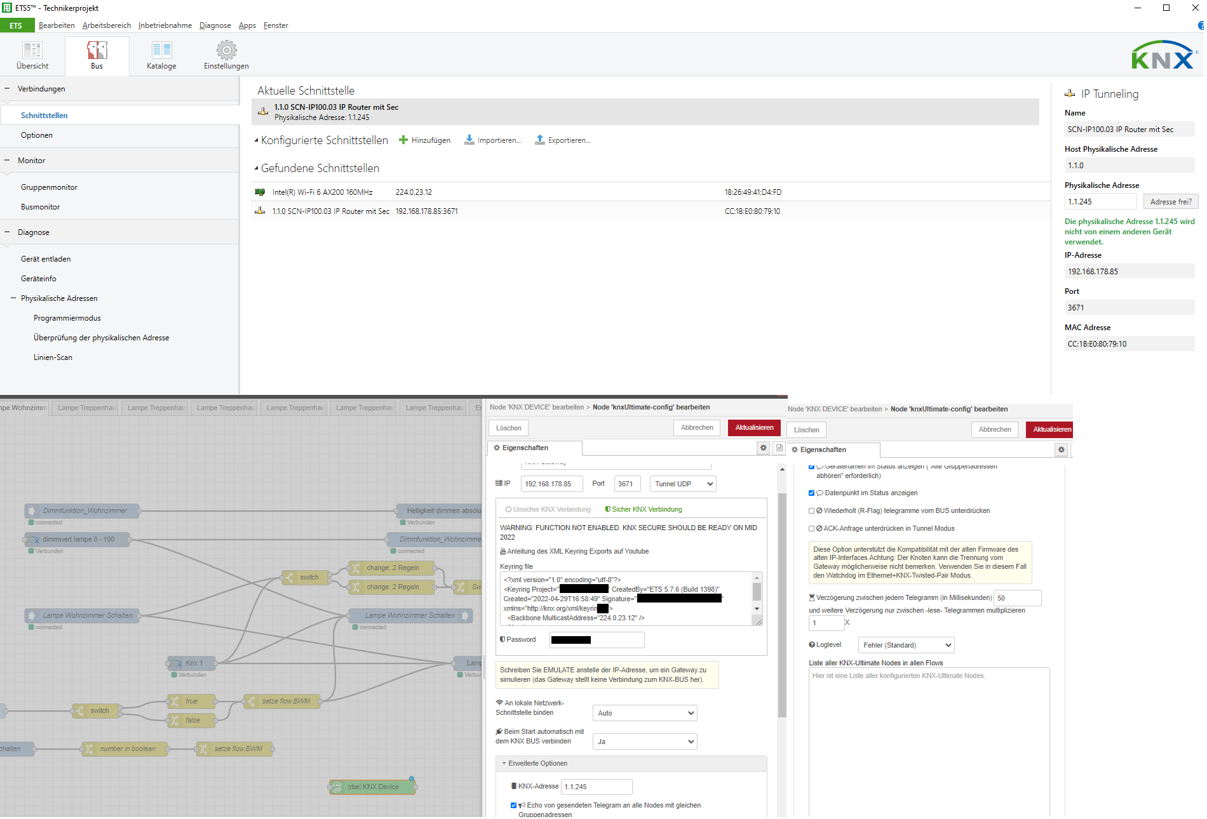
Task: Click the true change node icon
Action: pyautogui.click(x=174, y=702)
